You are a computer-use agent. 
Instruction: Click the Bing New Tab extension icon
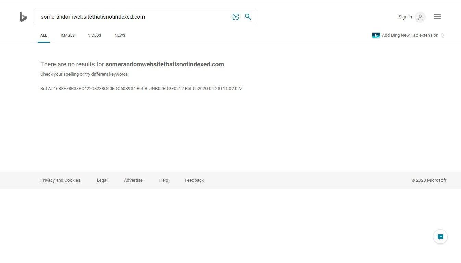click(x=376, y=35)
